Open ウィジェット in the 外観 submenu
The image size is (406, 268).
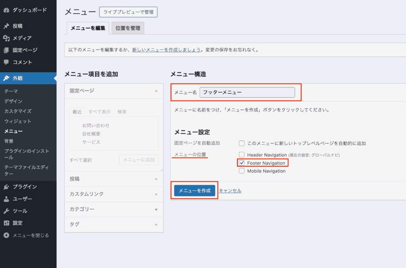[18, 121]
